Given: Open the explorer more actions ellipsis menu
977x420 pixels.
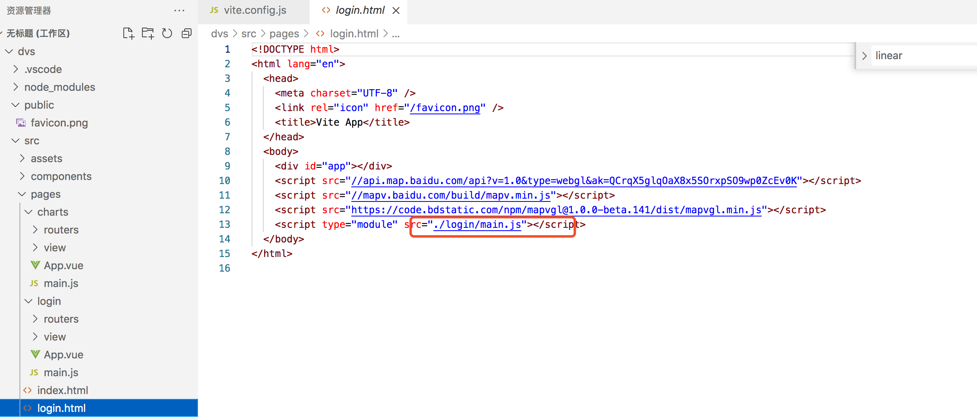Looking at the screenshot, I should (x=179, y=11).
